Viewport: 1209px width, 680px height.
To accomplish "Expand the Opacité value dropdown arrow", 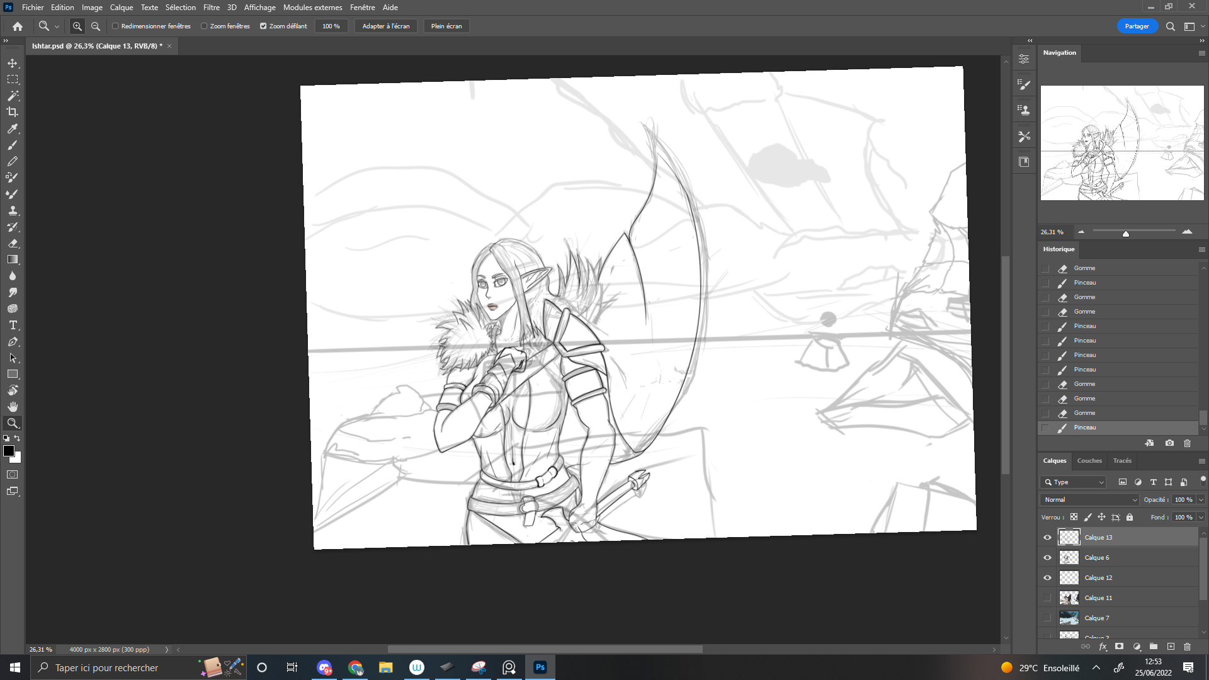I will [1201, 500].
